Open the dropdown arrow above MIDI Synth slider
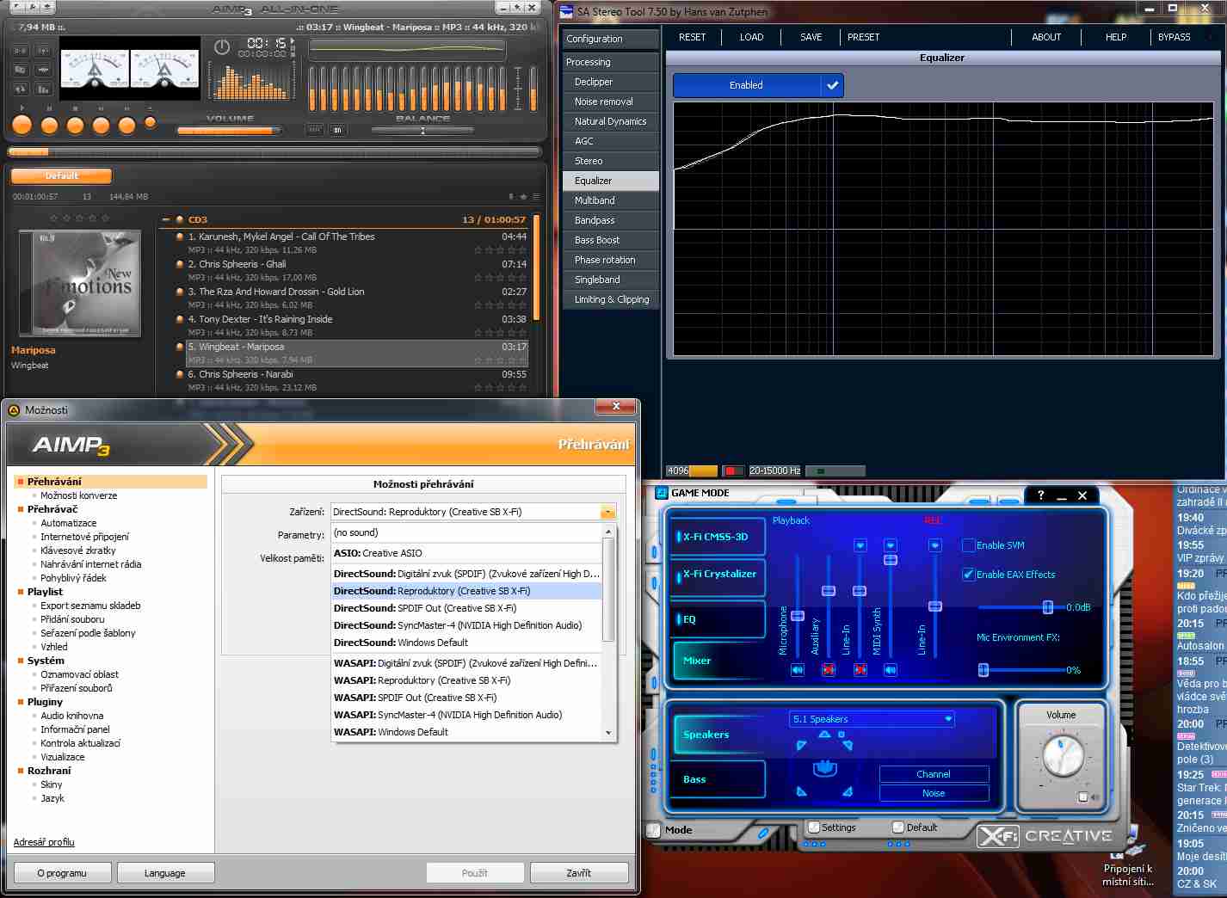Screen dimensions: 1227x898 click(x=891, y=545)
